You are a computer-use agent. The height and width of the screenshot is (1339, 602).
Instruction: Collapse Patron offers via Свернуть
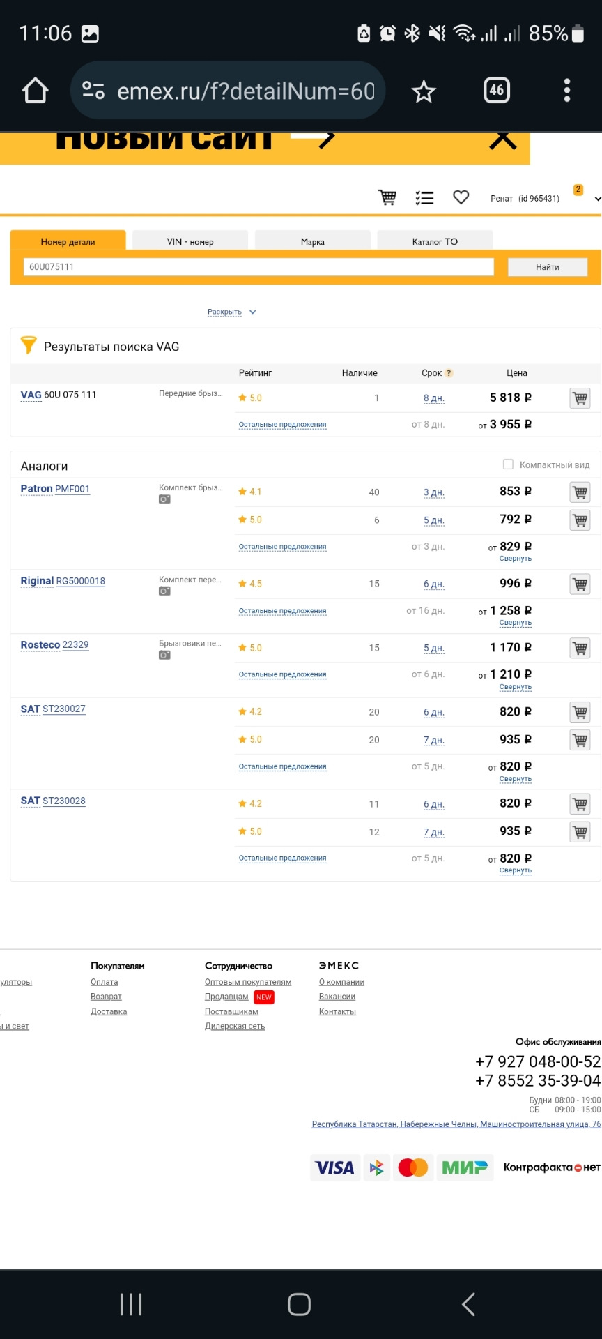click(515, 559)
